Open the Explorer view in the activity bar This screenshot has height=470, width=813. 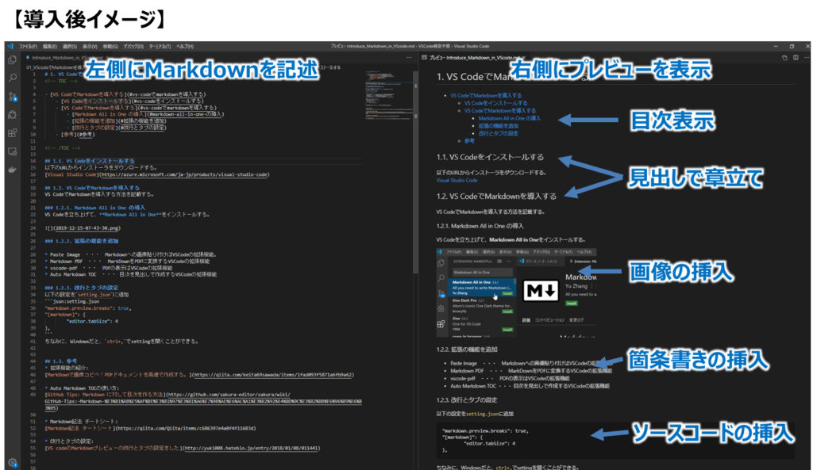tap(13, 60)
